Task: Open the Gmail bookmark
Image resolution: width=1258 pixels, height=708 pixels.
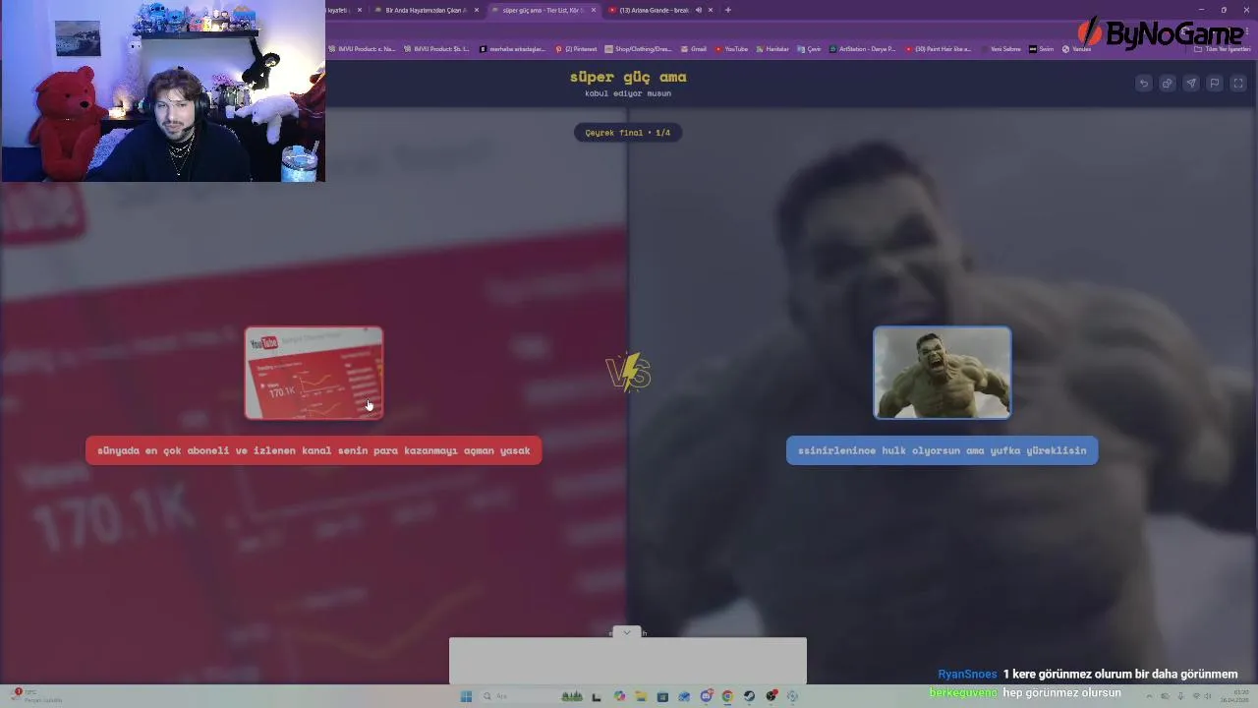Action: click(x=694, y=49)
